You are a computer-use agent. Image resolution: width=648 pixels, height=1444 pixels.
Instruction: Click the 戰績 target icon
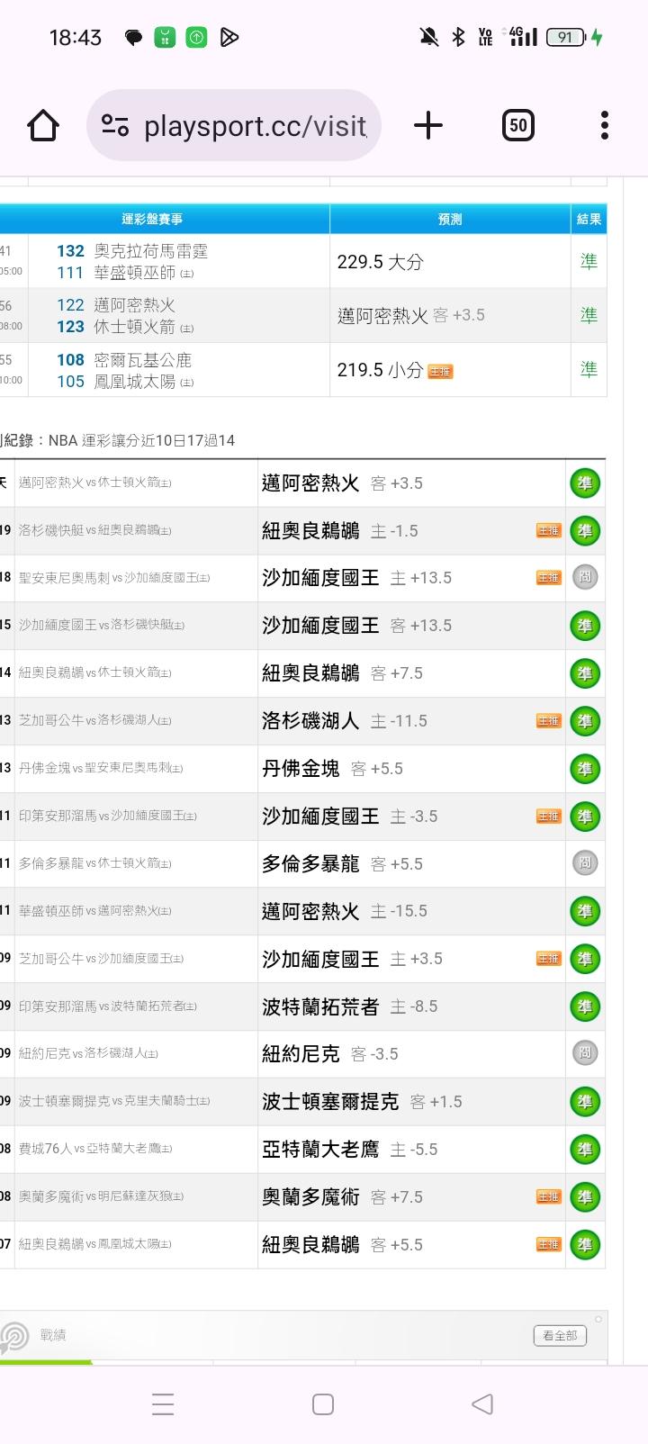coord(13,1337)
